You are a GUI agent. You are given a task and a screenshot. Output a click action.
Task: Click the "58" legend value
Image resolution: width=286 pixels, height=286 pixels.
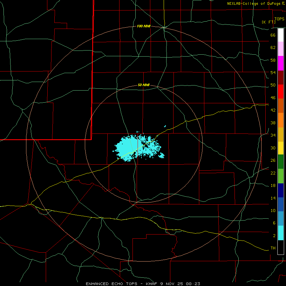click(x=273, y=60)
